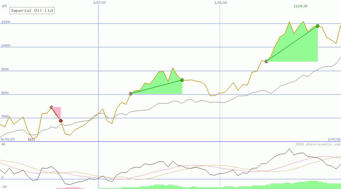
Task: Click the gray entry marker near the 8000 line
Action: [x=131, y=94]
